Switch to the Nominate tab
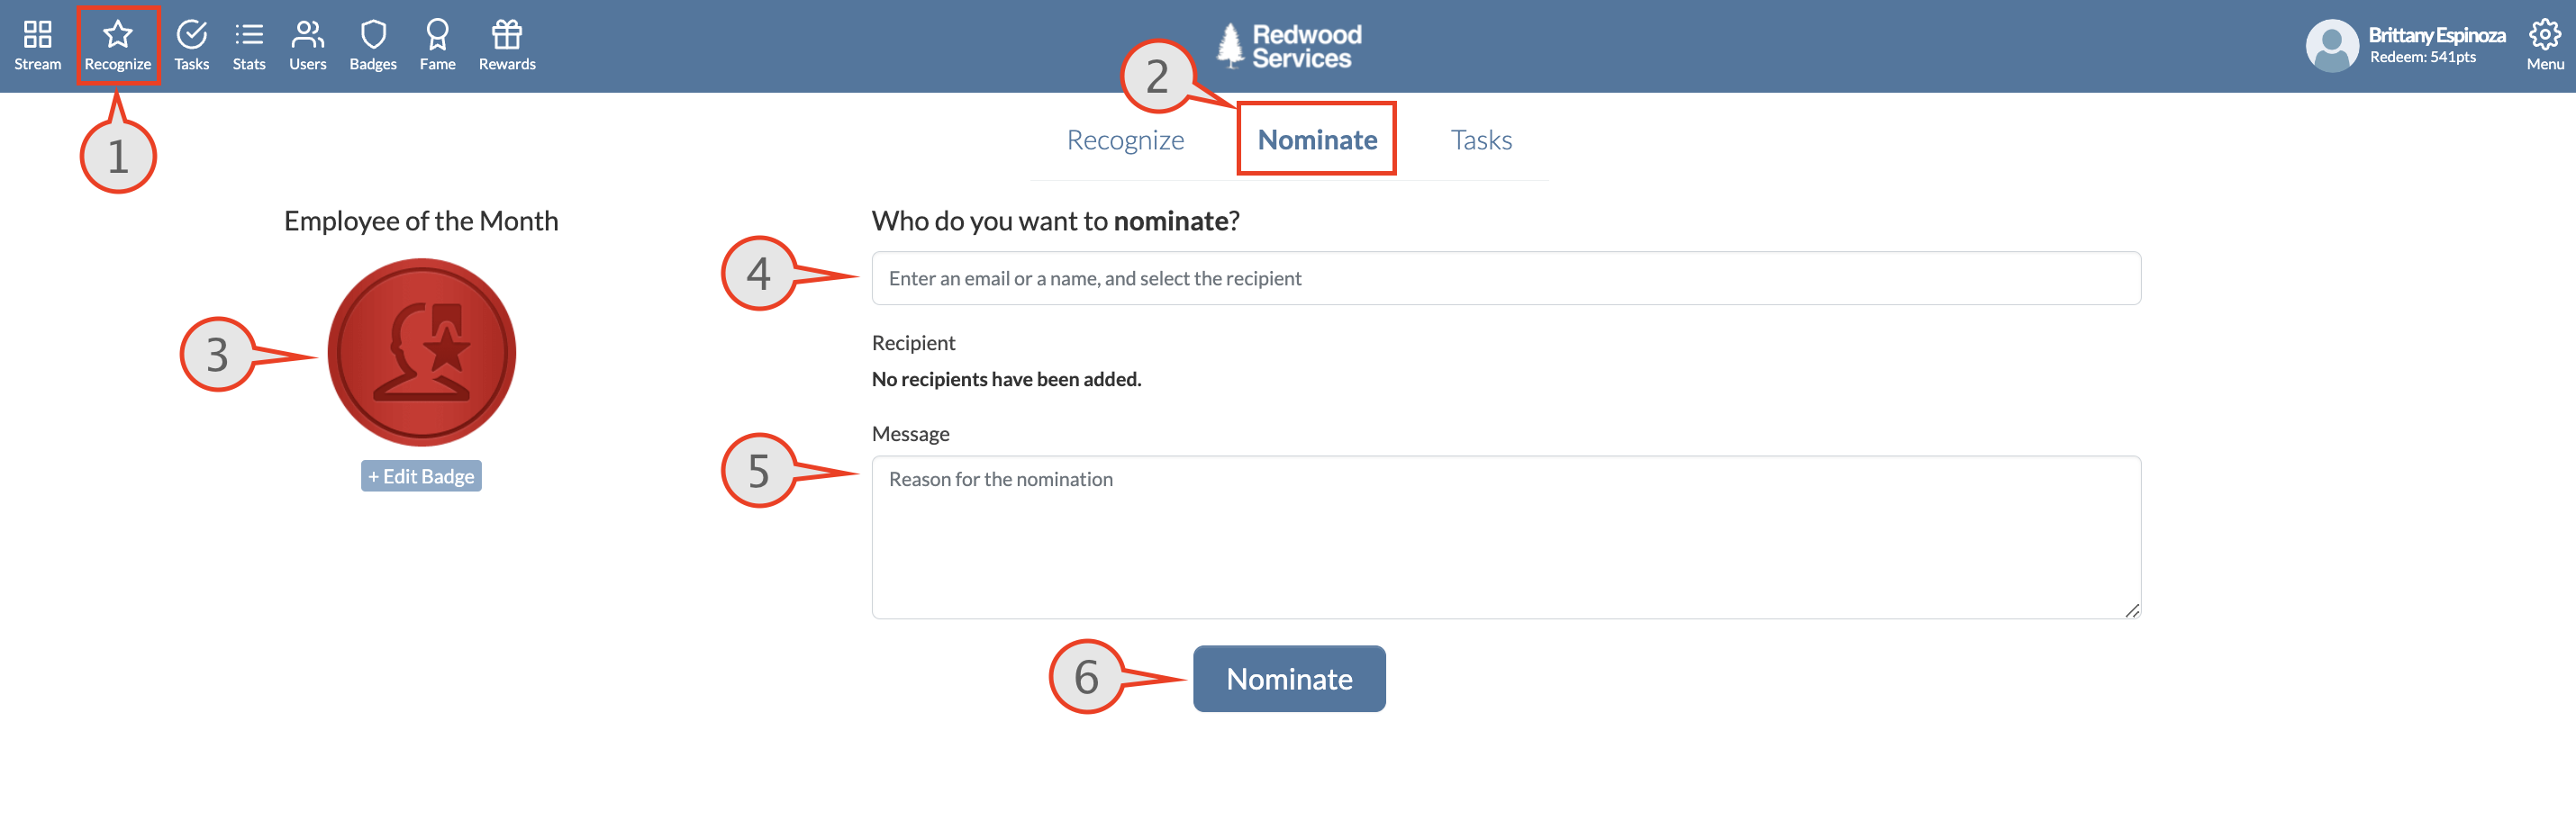This screenshot has height=839, width=2576. tap(1317, 140)
